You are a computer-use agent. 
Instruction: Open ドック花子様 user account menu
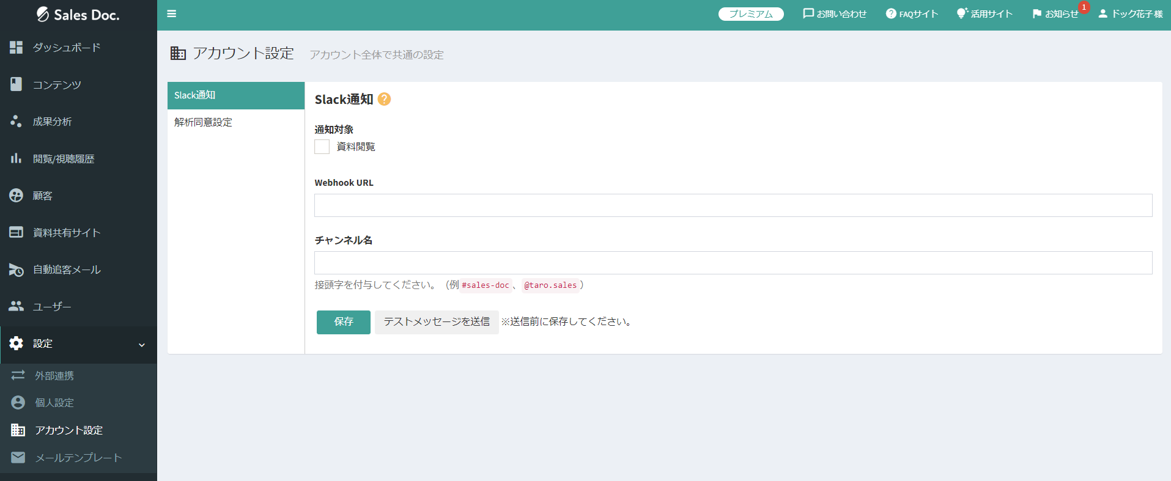click(x=1130, y=13)
